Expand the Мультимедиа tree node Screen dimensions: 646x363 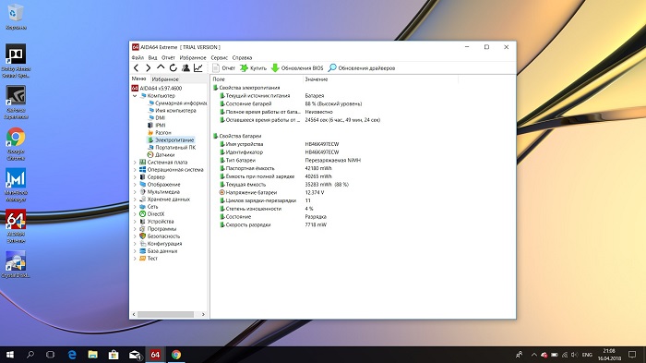[135, 192]
